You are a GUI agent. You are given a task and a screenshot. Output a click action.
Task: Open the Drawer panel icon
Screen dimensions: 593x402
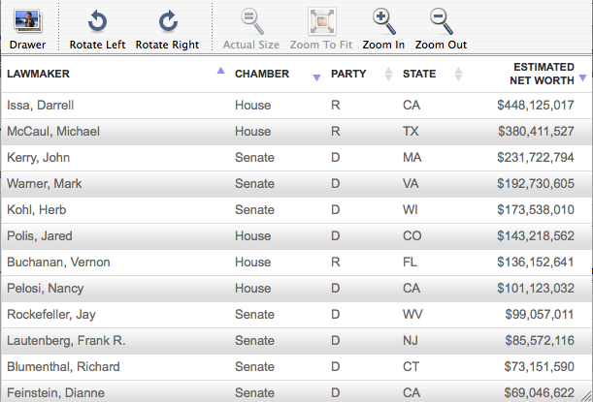[x=27, y=21]
